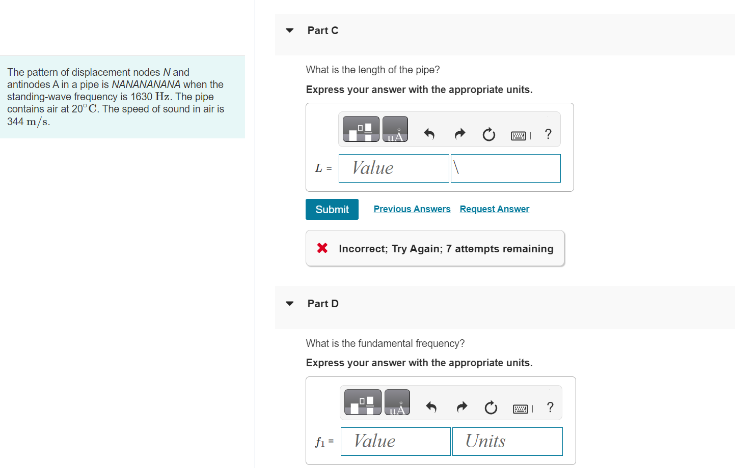The height and width of the screenshot is (468, 735).
Task: Click Request Answer under Part C
Action: click(x=494, y=209)
